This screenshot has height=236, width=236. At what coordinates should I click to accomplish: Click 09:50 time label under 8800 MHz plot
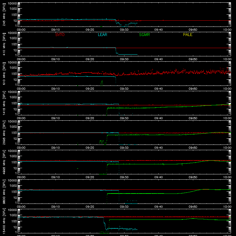click(x=193, y=207)
